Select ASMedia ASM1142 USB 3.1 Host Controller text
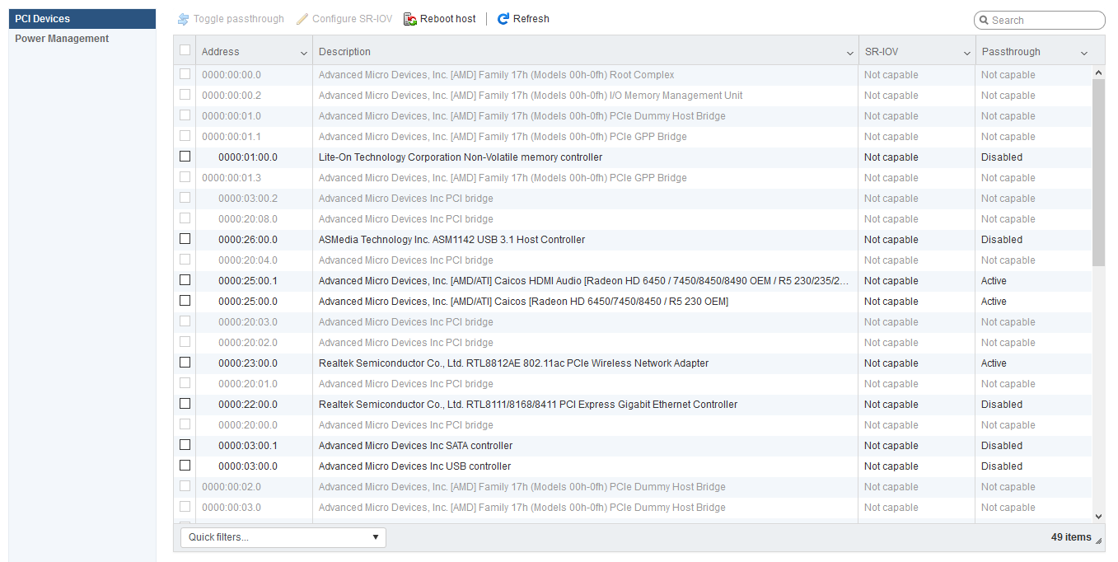This screenshot has height=562, width=1118. click(x=451, y=240)
